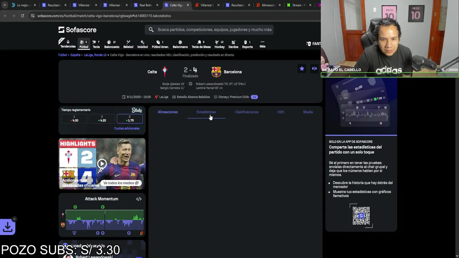Click the Celta team crest
Screen dimensions: 459x258
[165, 72]
